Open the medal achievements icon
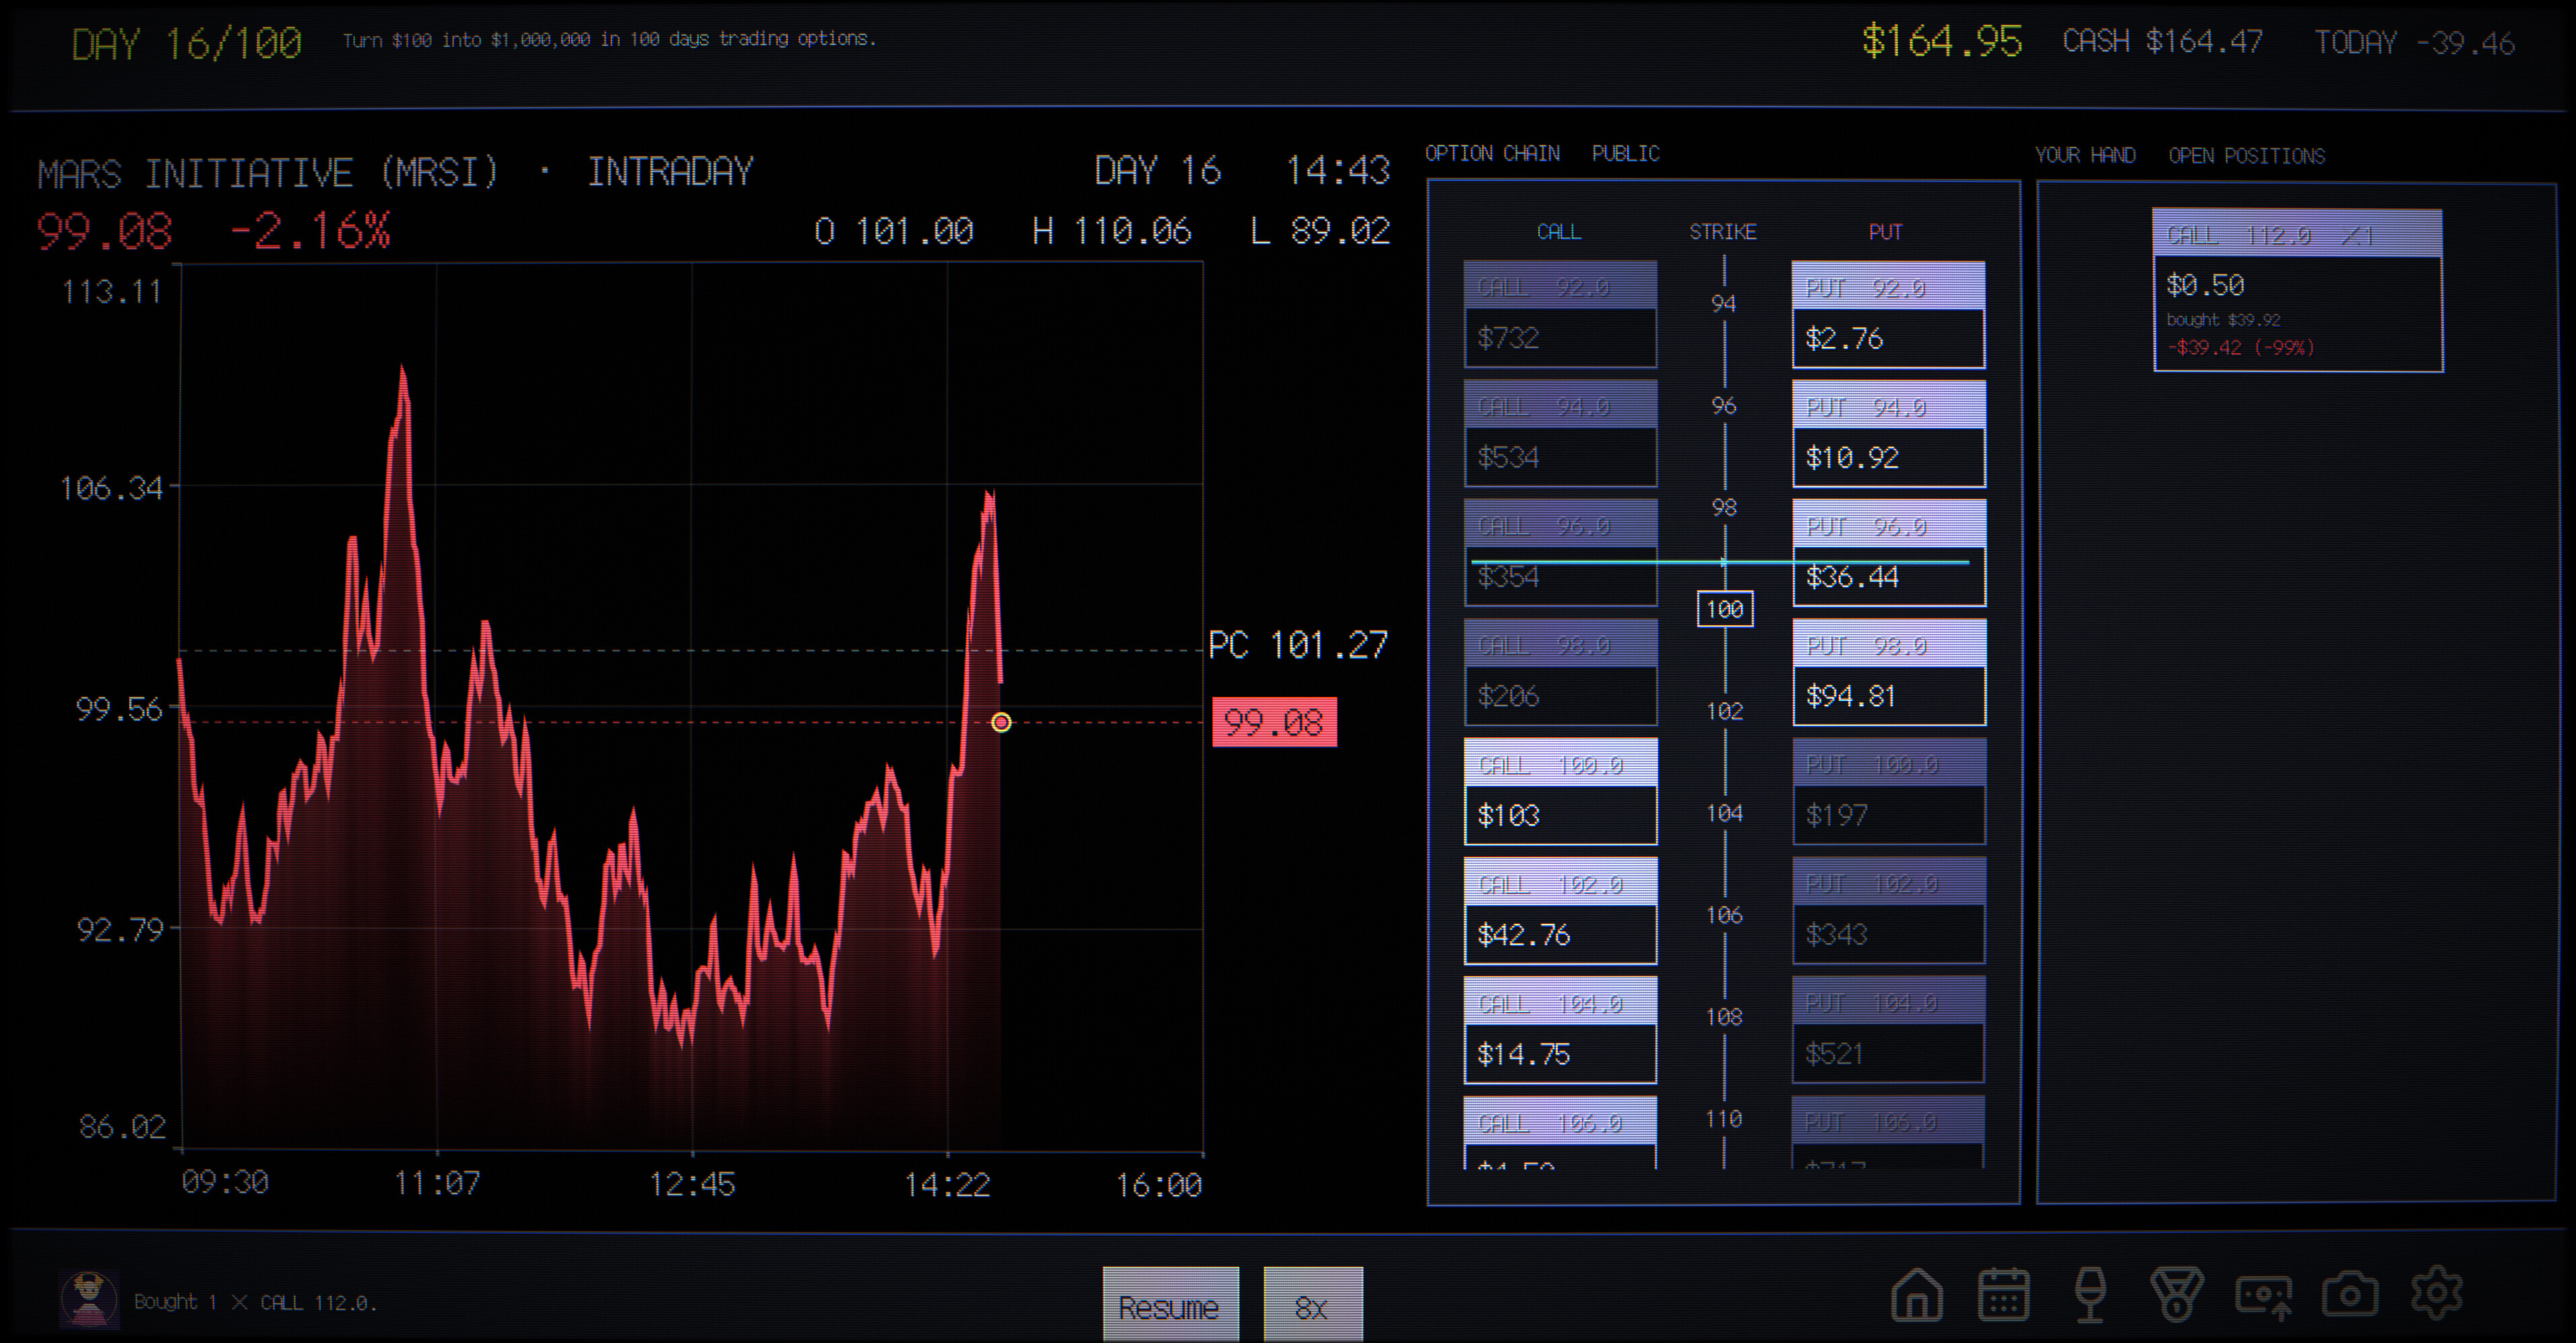The height and width of the screenshot is (1343, 2576). (2177, 1294)
